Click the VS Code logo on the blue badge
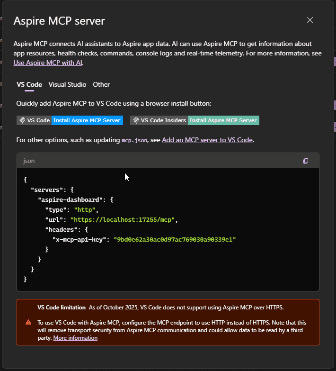Screen dimensions: 336x371 pos(22,120)
